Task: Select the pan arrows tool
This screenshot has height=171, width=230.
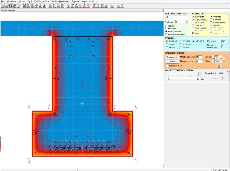Action: click(x=36, y=6)
